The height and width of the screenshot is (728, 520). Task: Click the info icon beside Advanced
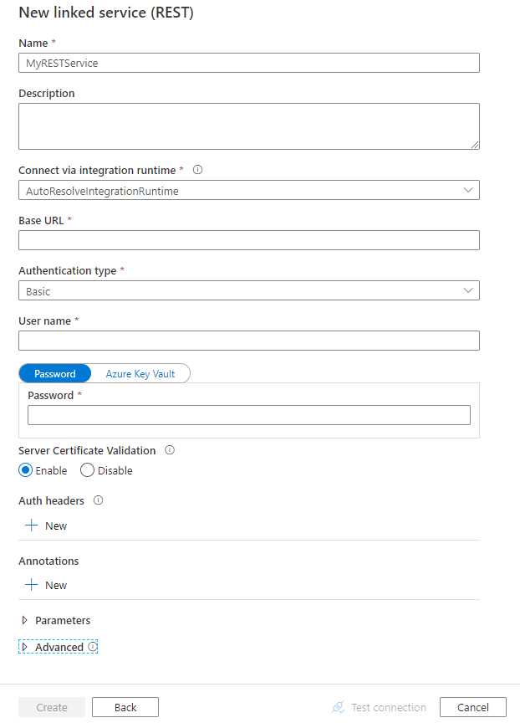pyautogui.click(x=92, y=646)
